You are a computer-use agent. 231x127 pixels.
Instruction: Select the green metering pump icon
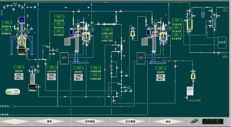click(x=49, y=59)
